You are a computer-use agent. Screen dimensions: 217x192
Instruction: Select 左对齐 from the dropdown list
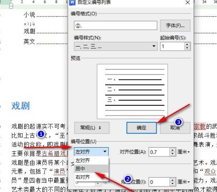pos(91,160)
